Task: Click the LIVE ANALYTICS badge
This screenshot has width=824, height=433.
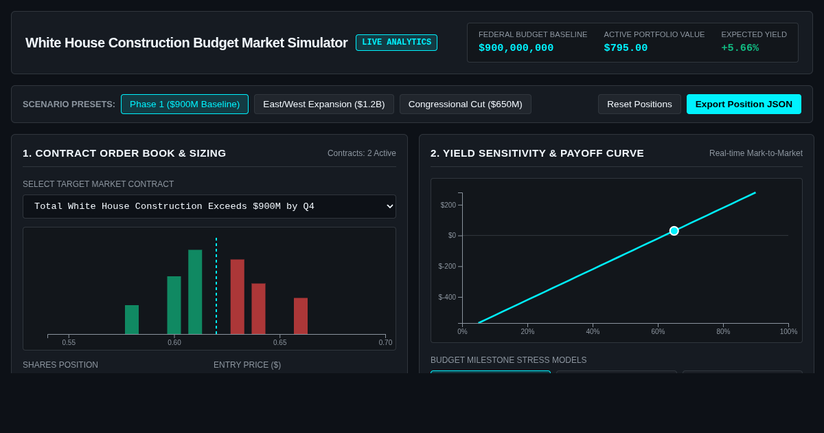Action: pos(396,43)
